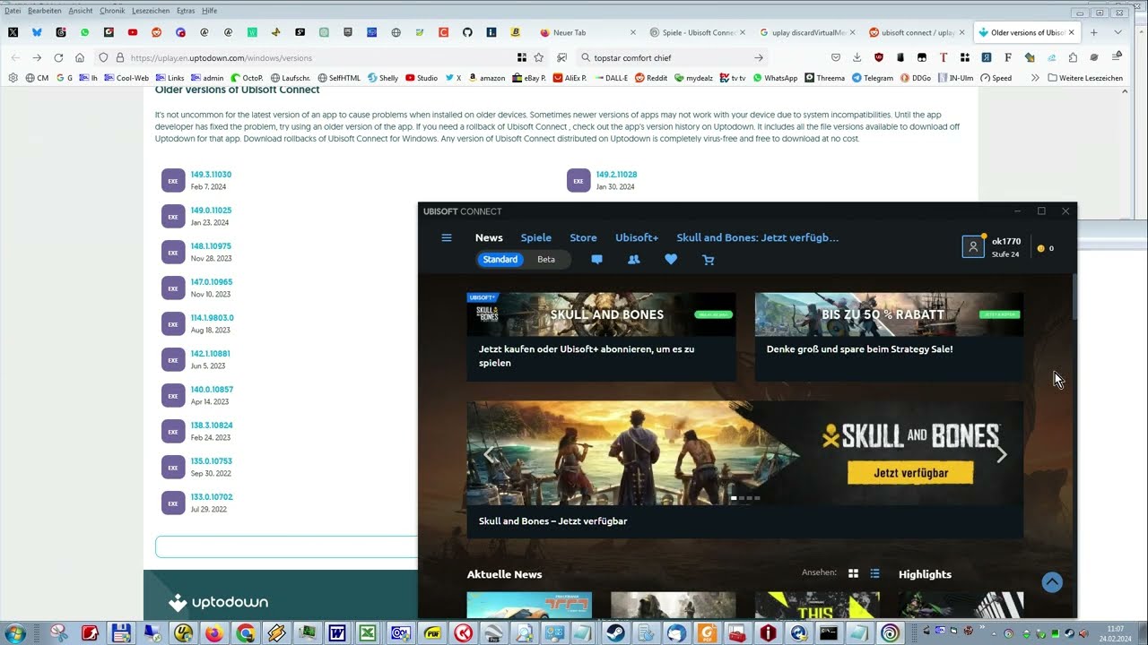Open Chrome from the Windows taskbar
The image size is (1148, 645).
point(245,633)
